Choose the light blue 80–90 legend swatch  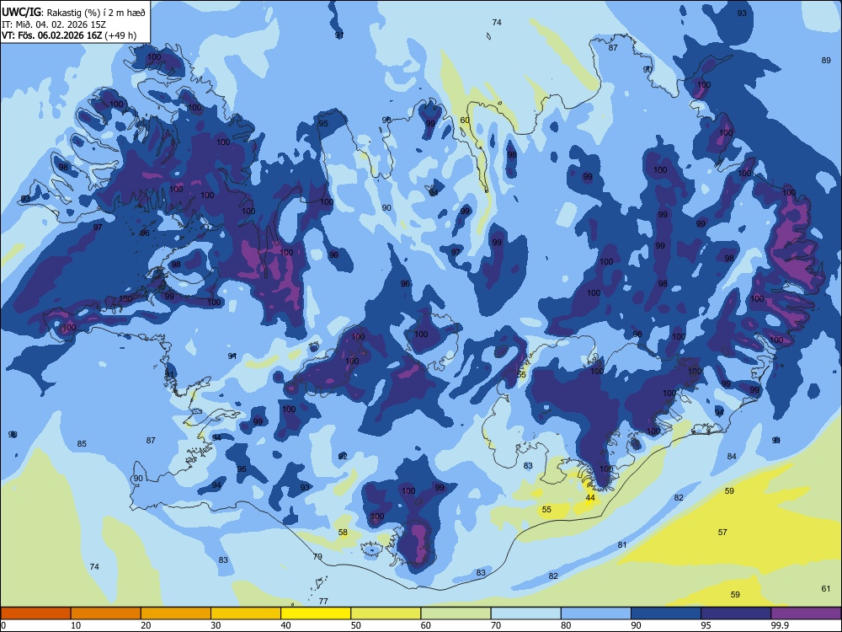coord(596,613)
